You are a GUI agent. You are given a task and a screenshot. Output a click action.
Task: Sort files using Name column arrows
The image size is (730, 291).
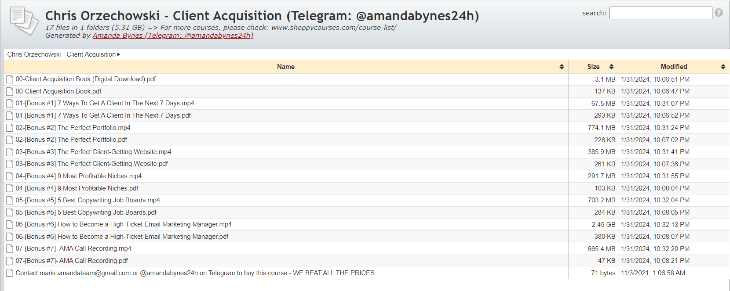562,67
